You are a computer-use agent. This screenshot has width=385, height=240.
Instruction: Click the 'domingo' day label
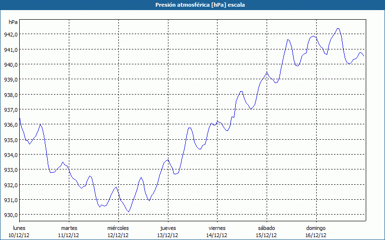click(x=316, y=228)
